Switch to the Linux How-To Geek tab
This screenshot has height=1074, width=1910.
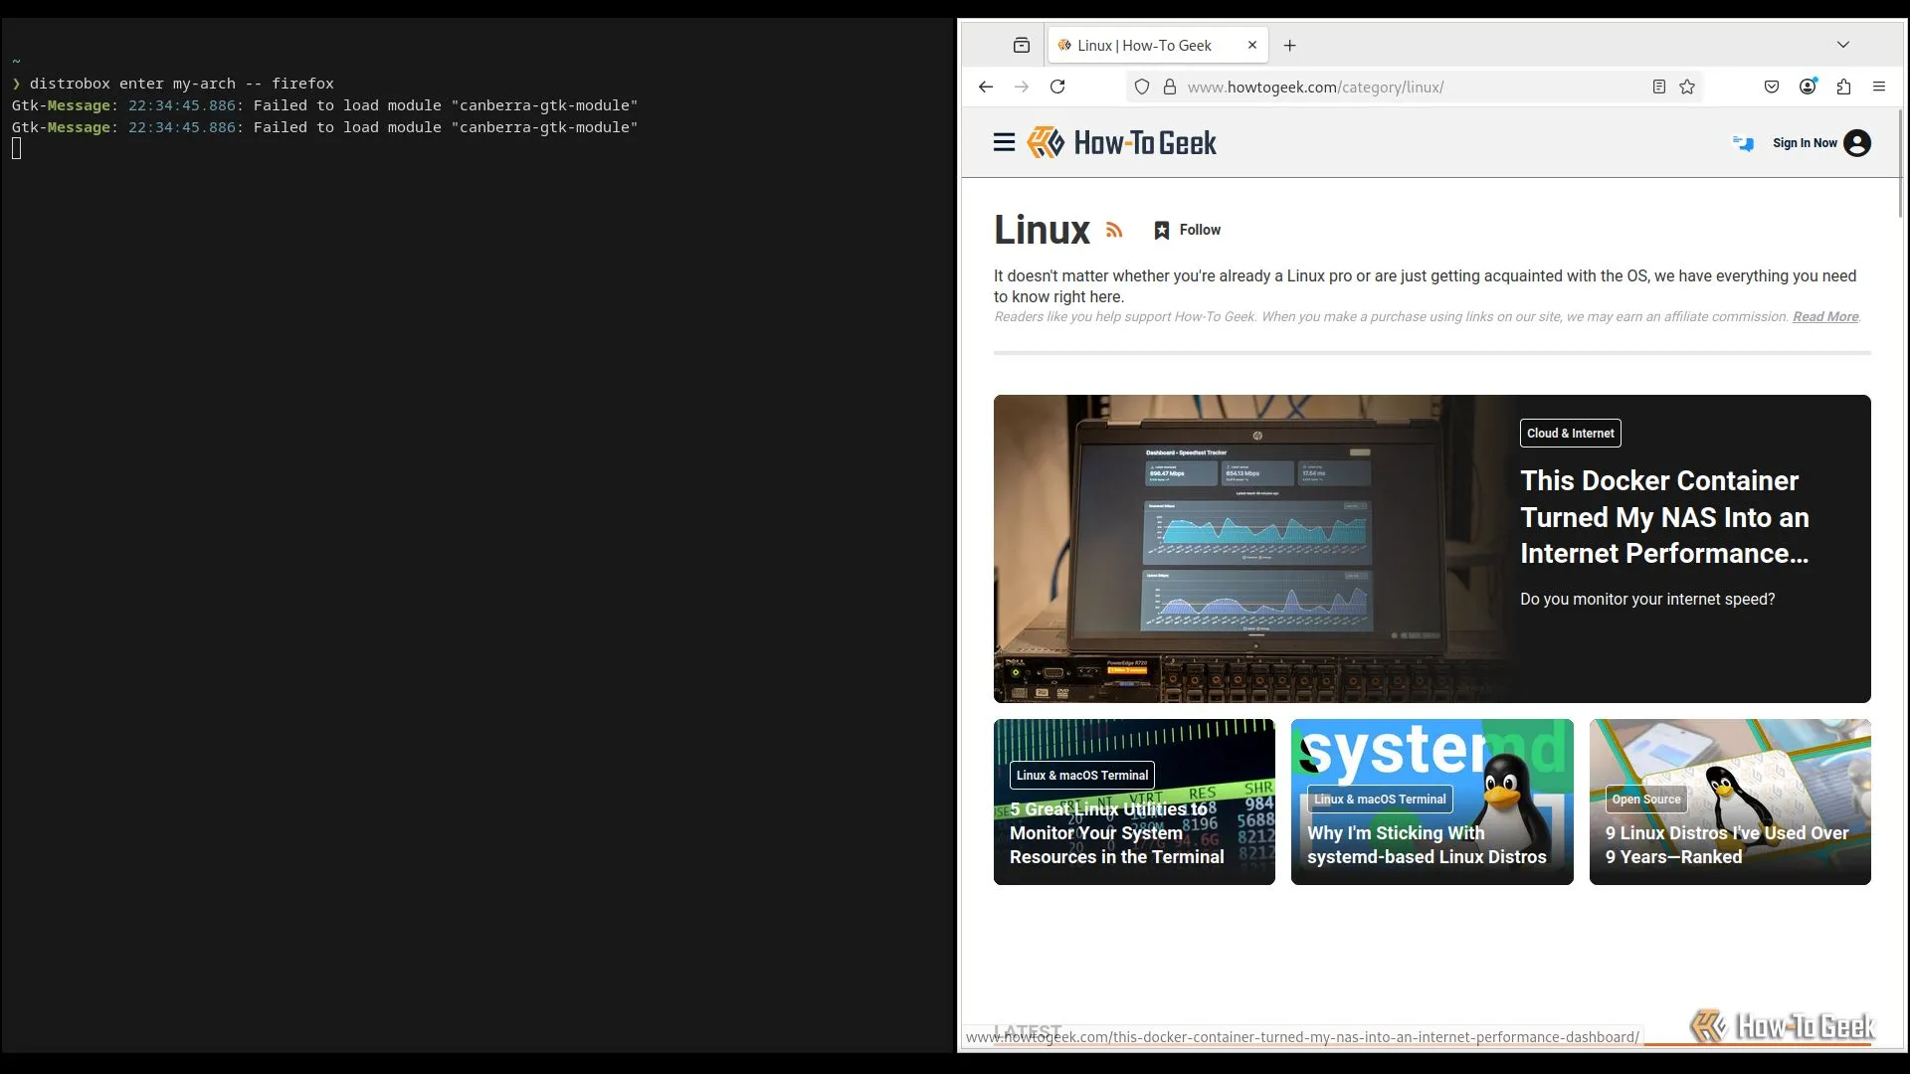tap(1144, 45)
